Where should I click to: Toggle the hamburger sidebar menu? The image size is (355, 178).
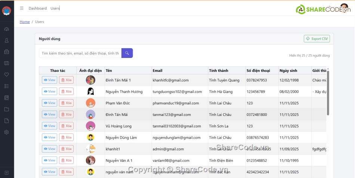point(22,8)
